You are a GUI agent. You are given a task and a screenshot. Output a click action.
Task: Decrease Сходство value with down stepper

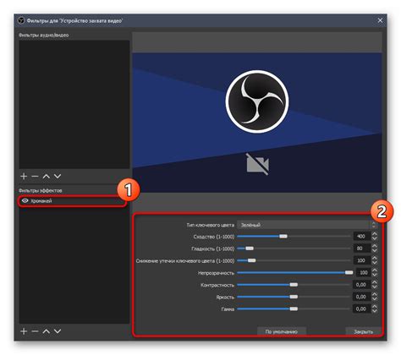[375, 239]
